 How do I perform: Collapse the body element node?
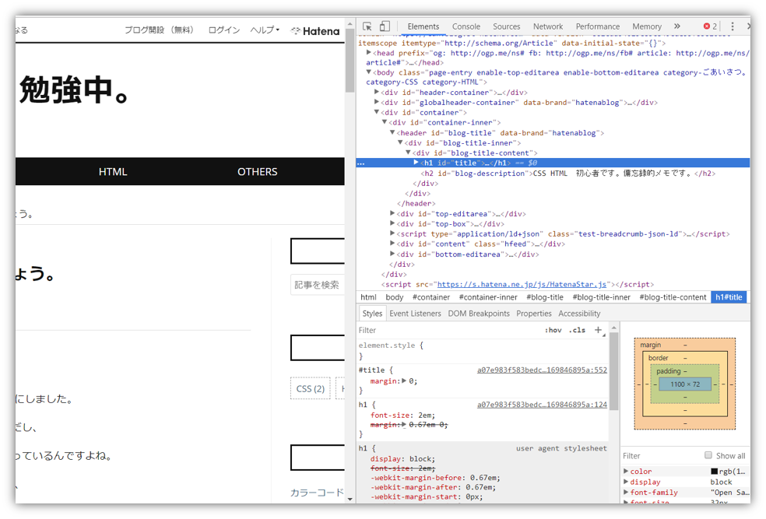tap(369, 72)
